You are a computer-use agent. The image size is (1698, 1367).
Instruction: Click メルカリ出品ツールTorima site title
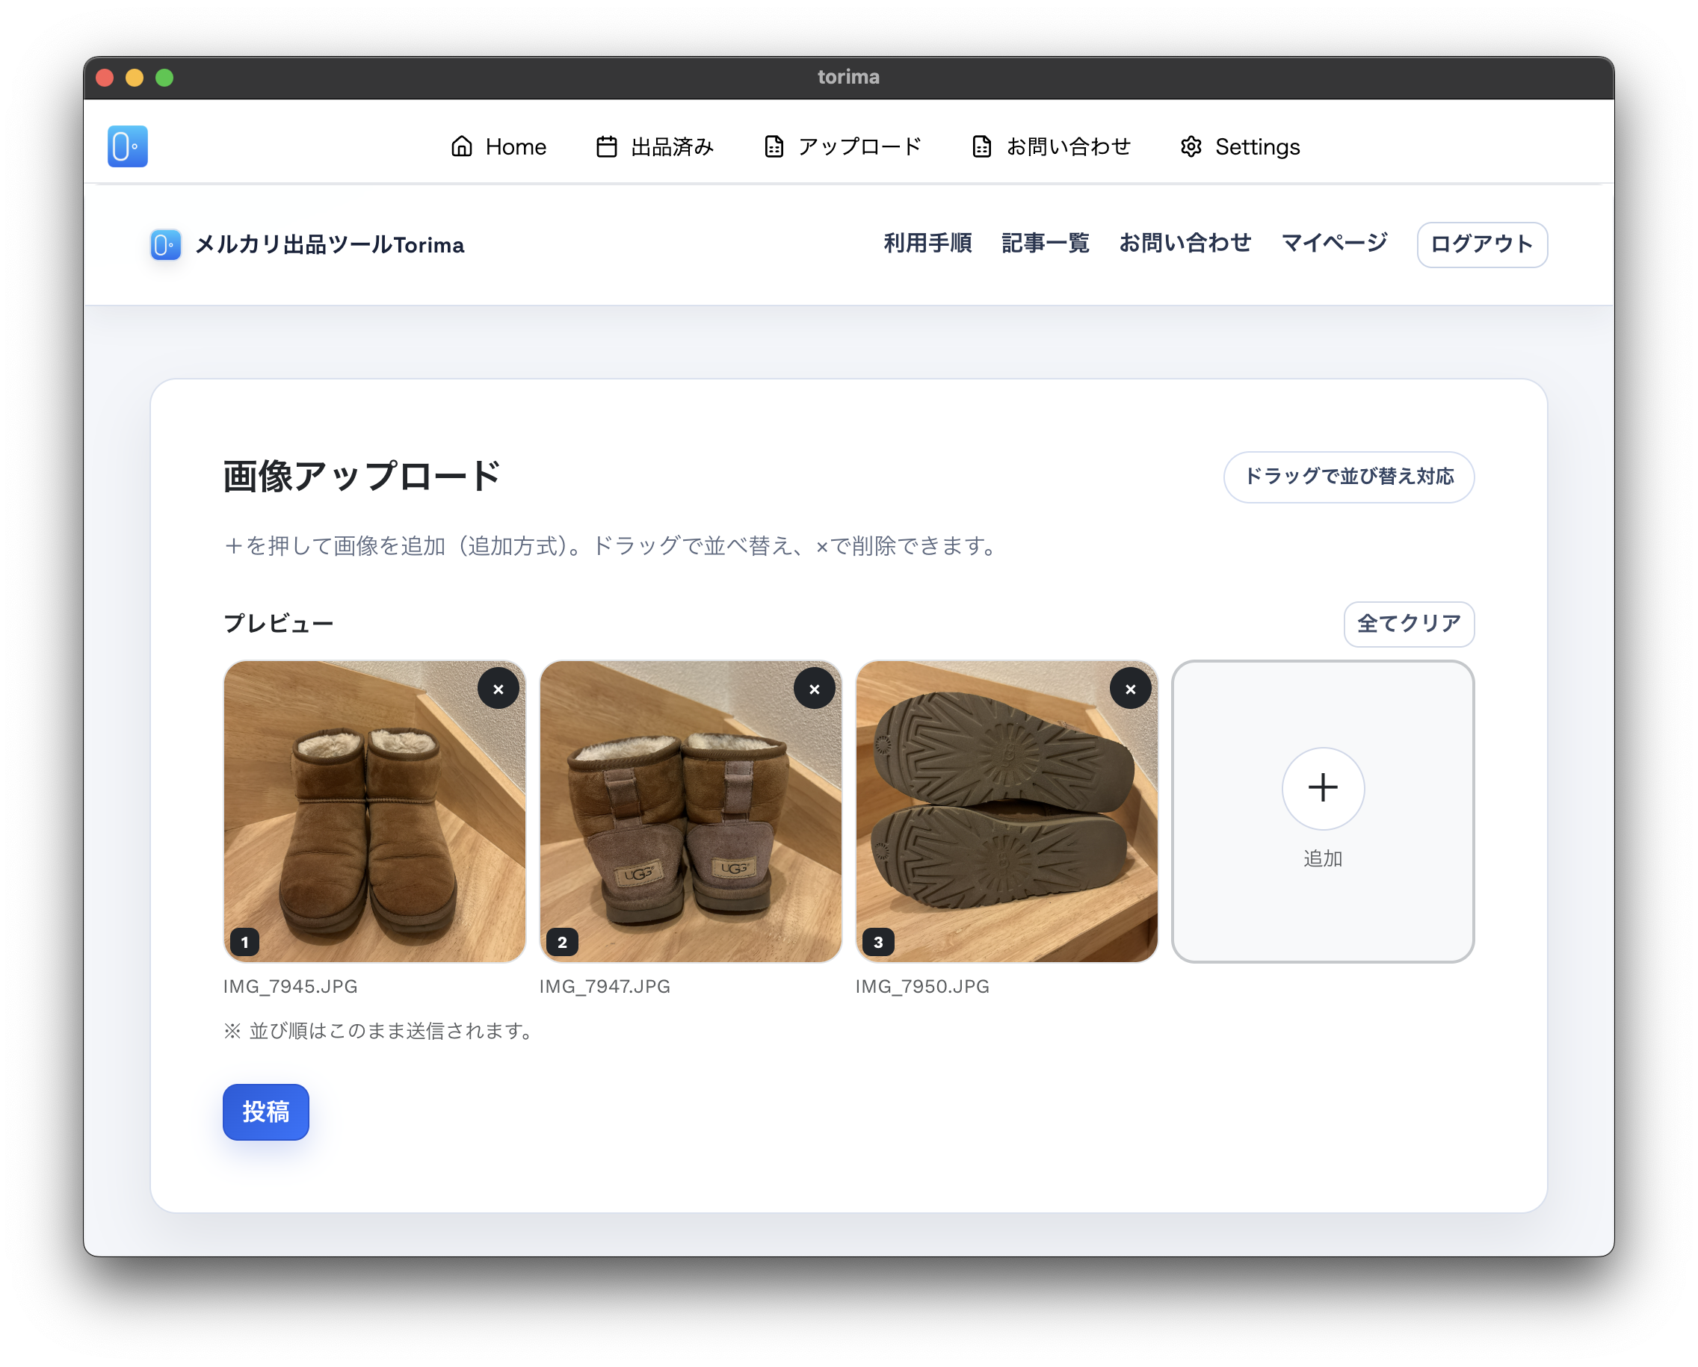(330, 245)
